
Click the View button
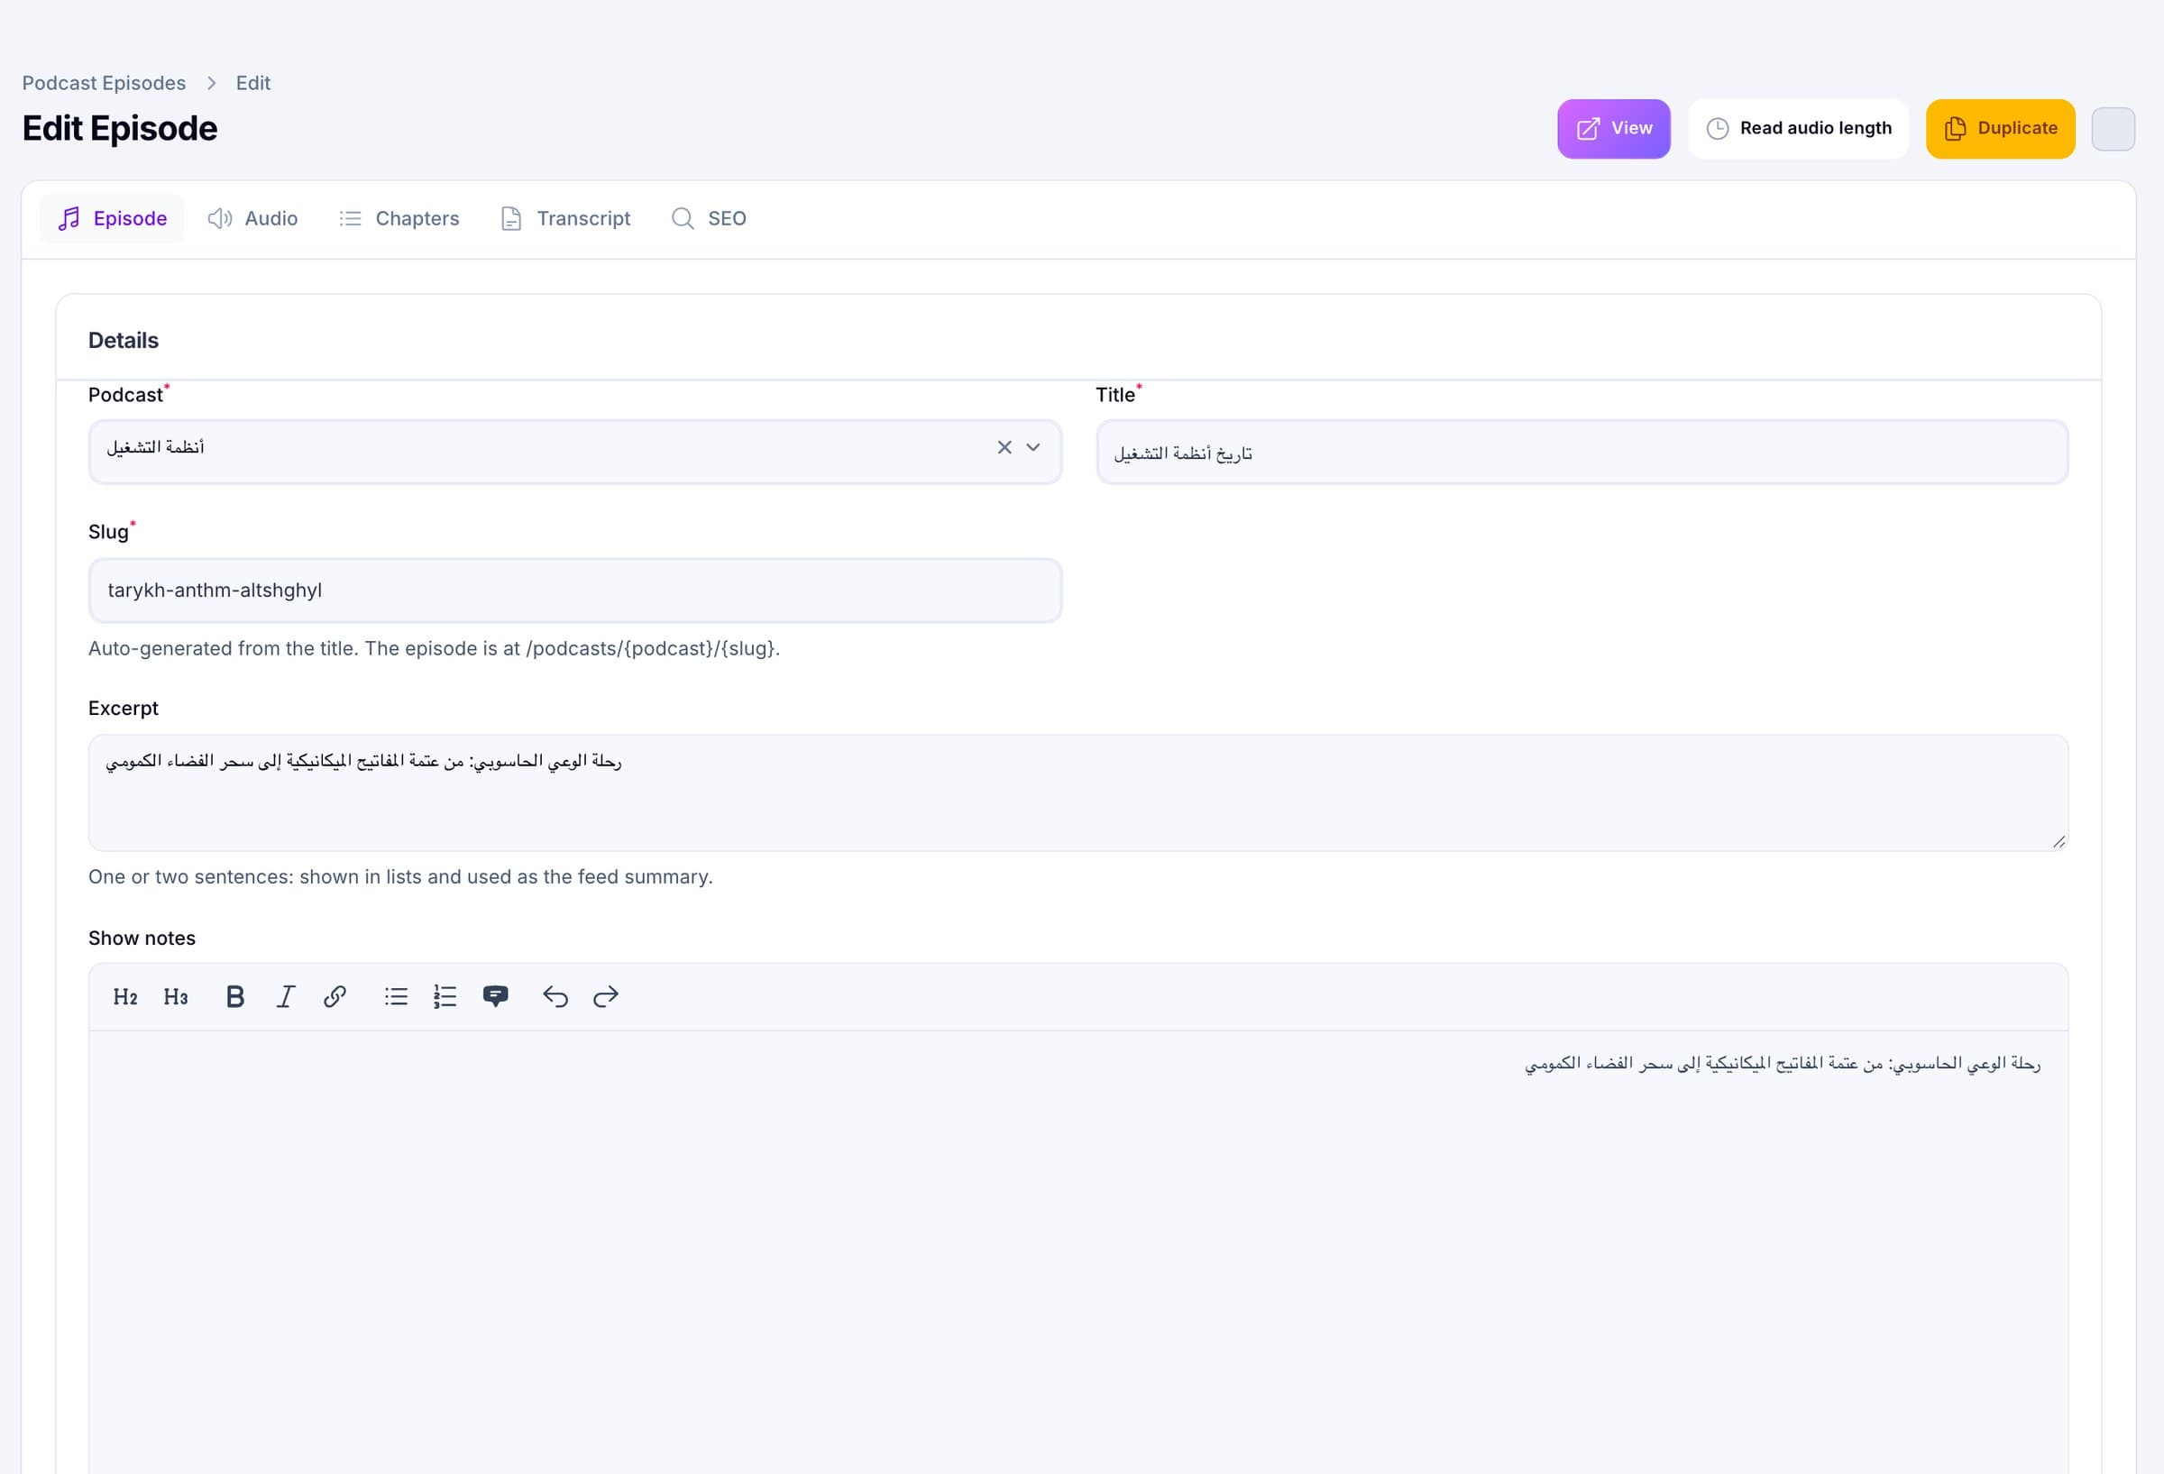point(1614,129)
